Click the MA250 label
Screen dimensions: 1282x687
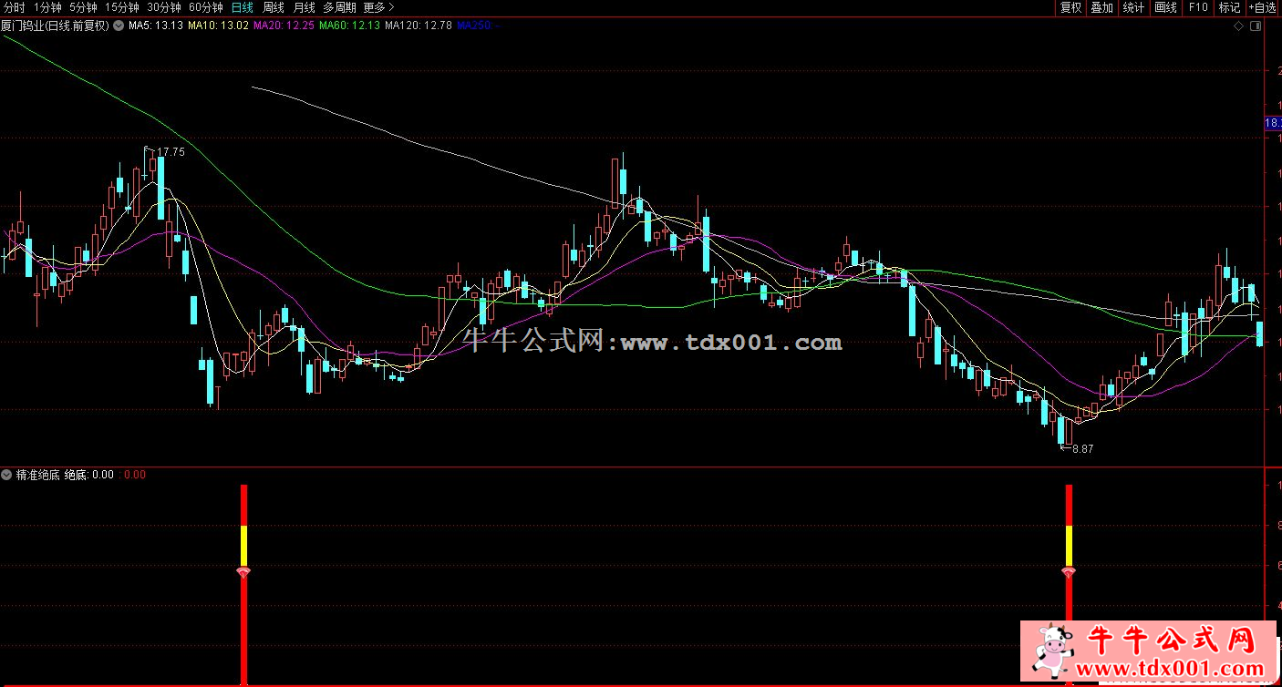(479, 26)
